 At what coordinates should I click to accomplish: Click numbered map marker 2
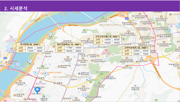[x=85, y=96]
